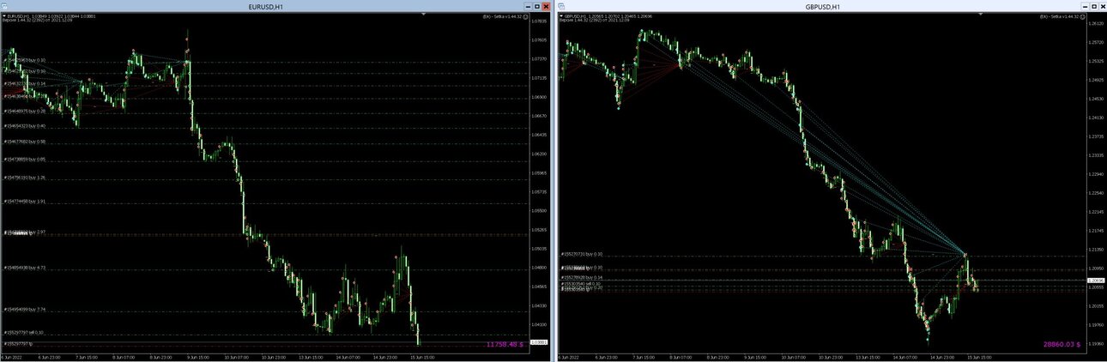Screen dimensions: 1107x362
Task: Click the EA smiley icon in EURUSD chart
Action: click(524, 16)
